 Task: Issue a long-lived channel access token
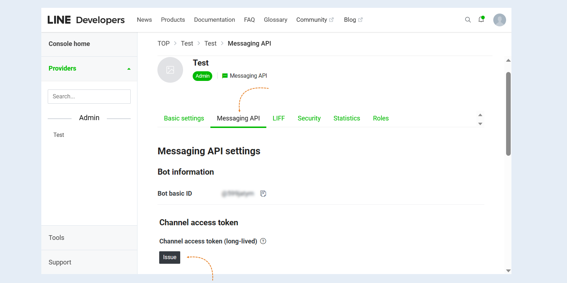[170, 257]
